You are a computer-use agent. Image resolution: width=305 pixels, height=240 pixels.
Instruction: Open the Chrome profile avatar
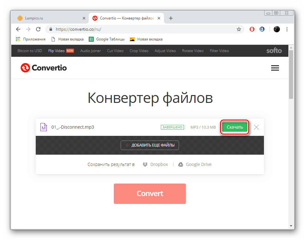tap(276, 29)
